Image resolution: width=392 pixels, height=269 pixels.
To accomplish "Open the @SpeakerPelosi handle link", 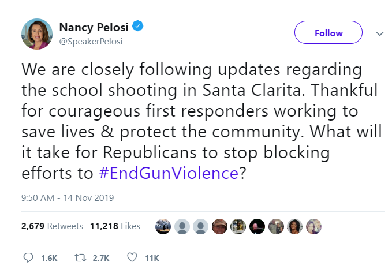I will click(91, 42).
